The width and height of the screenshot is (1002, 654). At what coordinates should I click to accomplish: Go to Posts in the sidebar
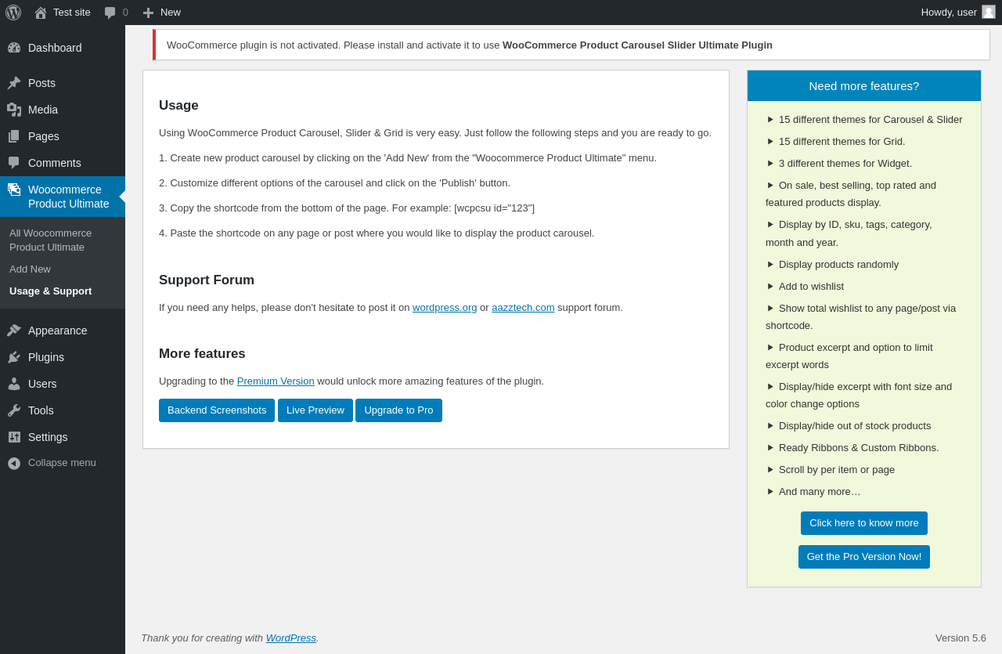click(x=41, y=83)
